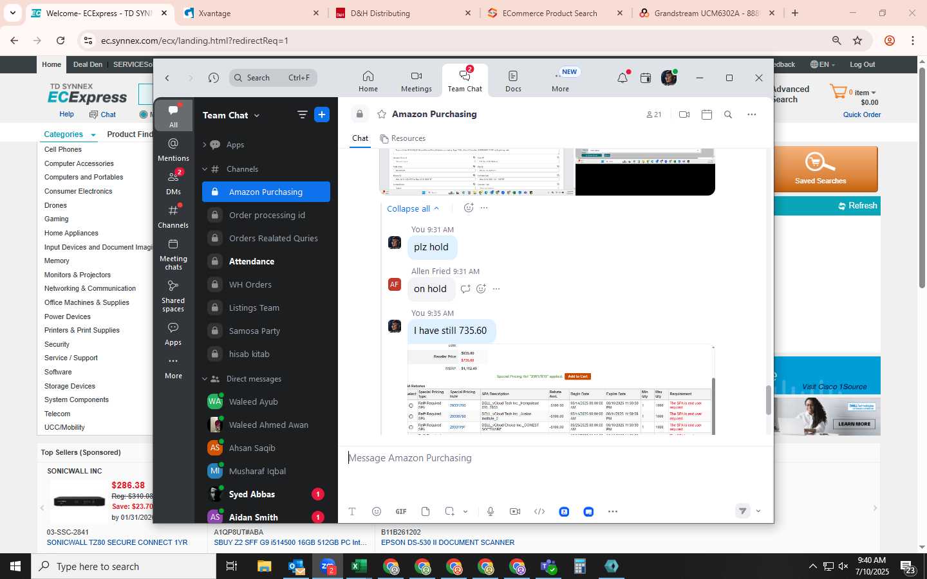Switch to Zoom Docs tab
This screenshot has height=579, width=927.
click(513, 81)
